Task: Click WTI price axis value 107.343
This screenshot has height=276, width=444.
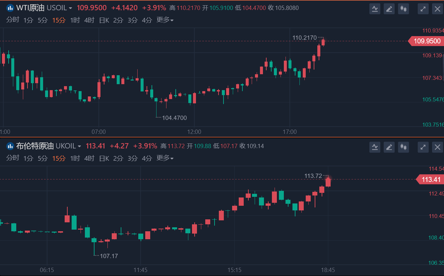Action: 432,78
